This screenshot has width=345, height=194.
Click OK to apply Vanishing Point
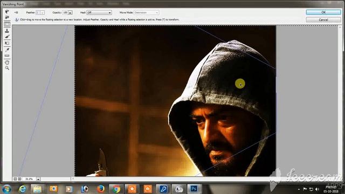pyautogui.click(x=323, y=12)
